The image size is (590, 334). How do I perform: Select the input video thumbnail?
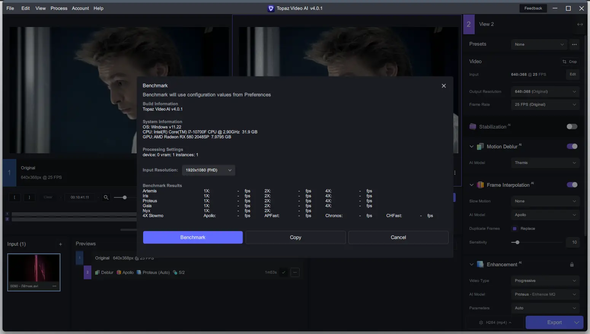(x=34, y=272)
